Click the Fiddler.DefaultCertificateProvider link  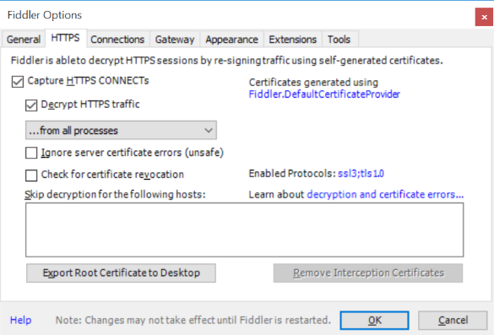pyautogui.click(x=324, y=95)
